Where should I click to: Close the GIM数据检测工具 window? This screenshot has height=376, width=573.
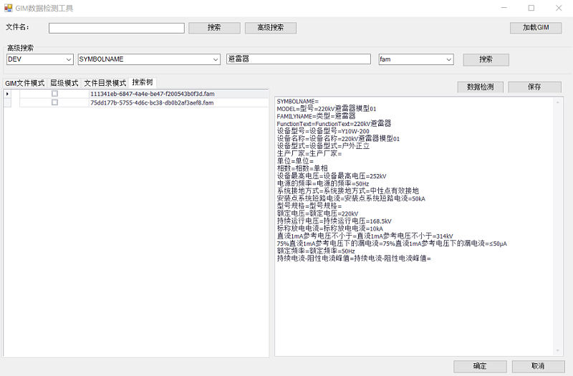(559, 8)
